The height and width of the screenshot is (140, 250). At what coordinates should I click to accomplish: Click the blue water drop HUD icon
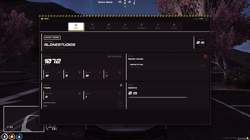[x=19, y=137]
